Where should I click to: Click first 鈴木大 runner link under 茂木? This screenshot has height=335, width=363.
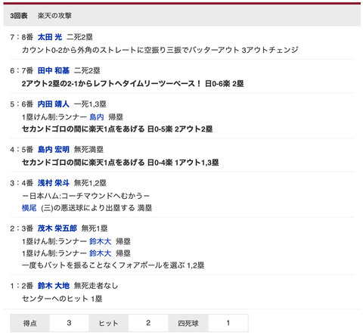tap(101, 241)
